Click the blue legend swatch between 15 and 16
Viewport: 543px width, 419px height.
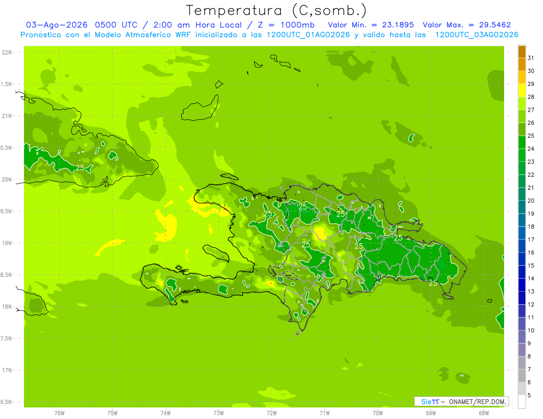pyautogui.click(x=522, y=259)
